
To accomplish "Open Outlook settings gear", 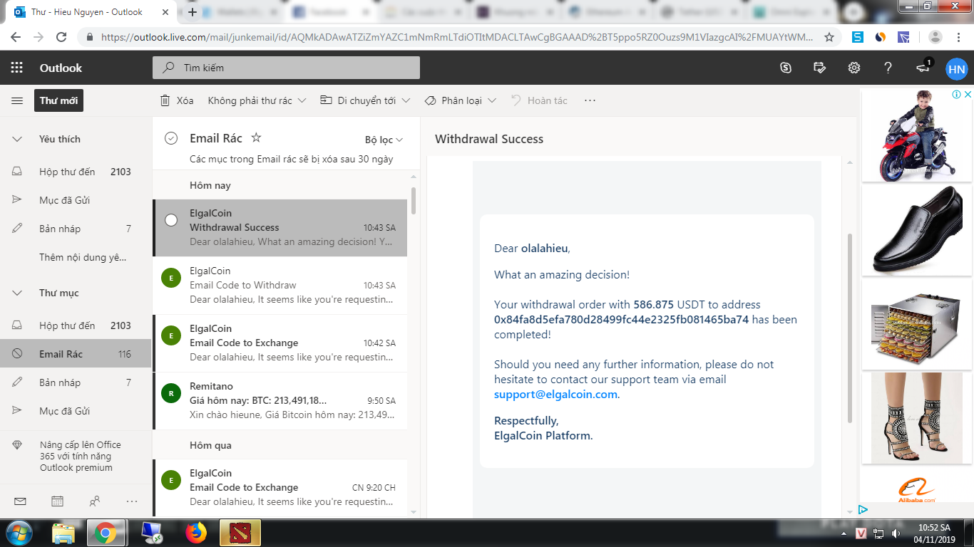I will [853, 68].
